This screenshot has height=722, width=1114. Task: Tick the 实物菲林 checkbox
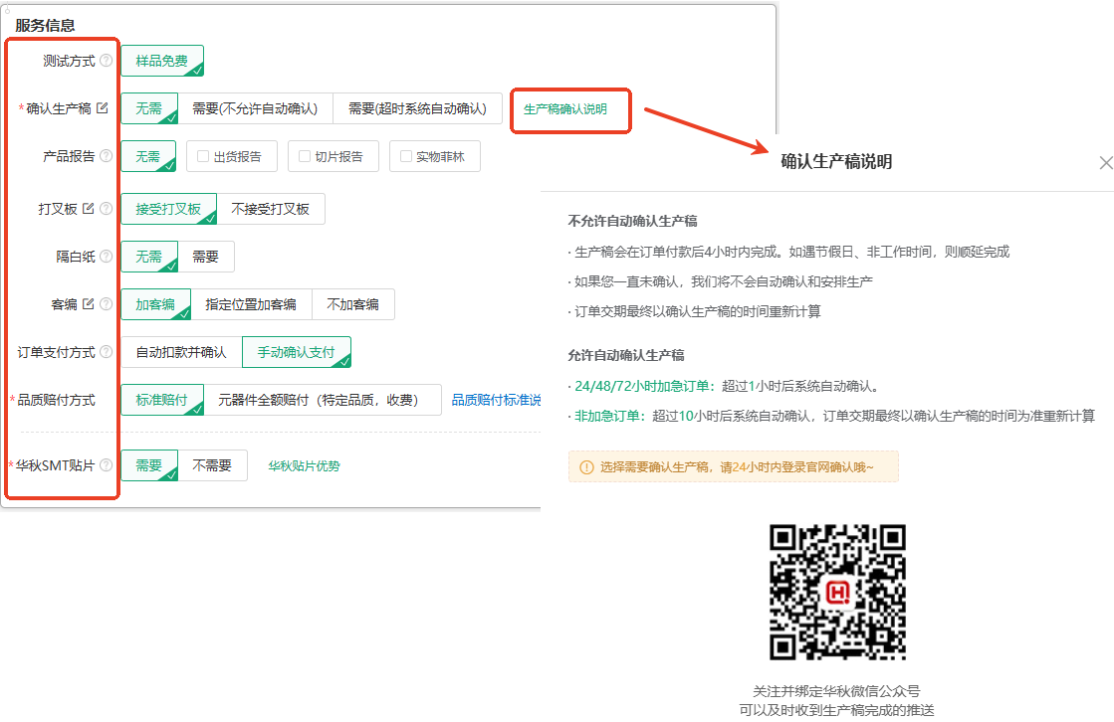point(406,156)
